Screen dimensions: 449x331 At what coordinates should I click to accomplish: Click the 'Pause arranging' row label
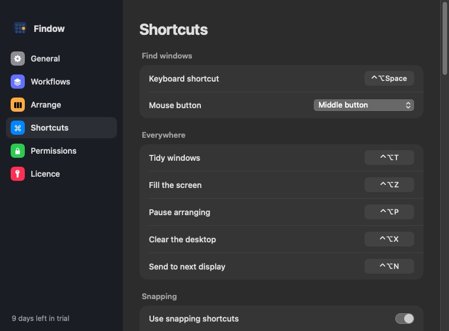pos(180,212)
